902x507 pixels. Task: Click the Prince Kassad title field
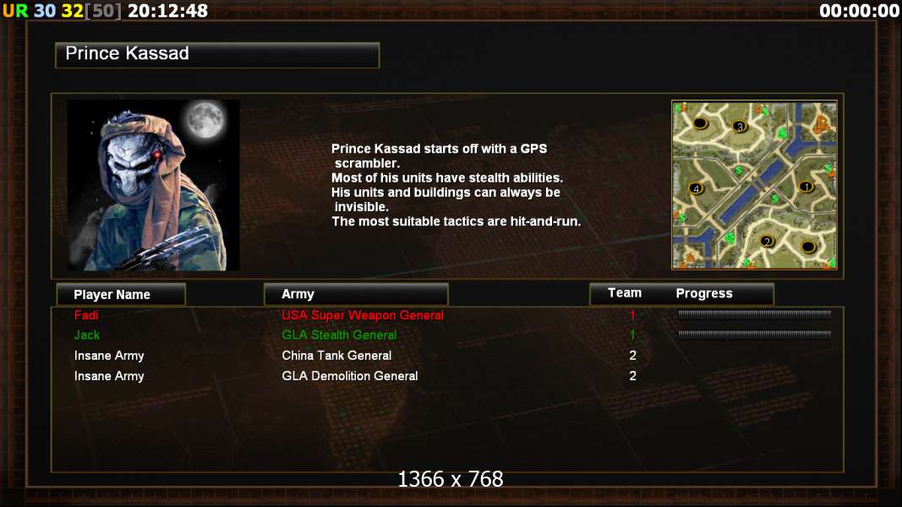(217, 55)
